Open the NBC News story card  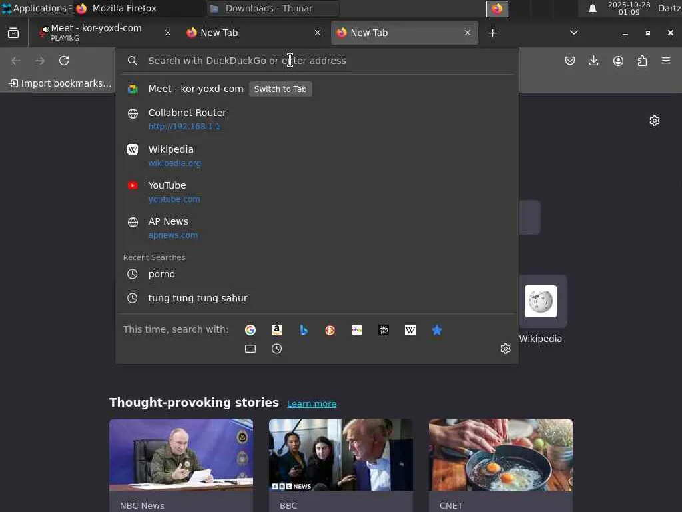pos(181,465)
